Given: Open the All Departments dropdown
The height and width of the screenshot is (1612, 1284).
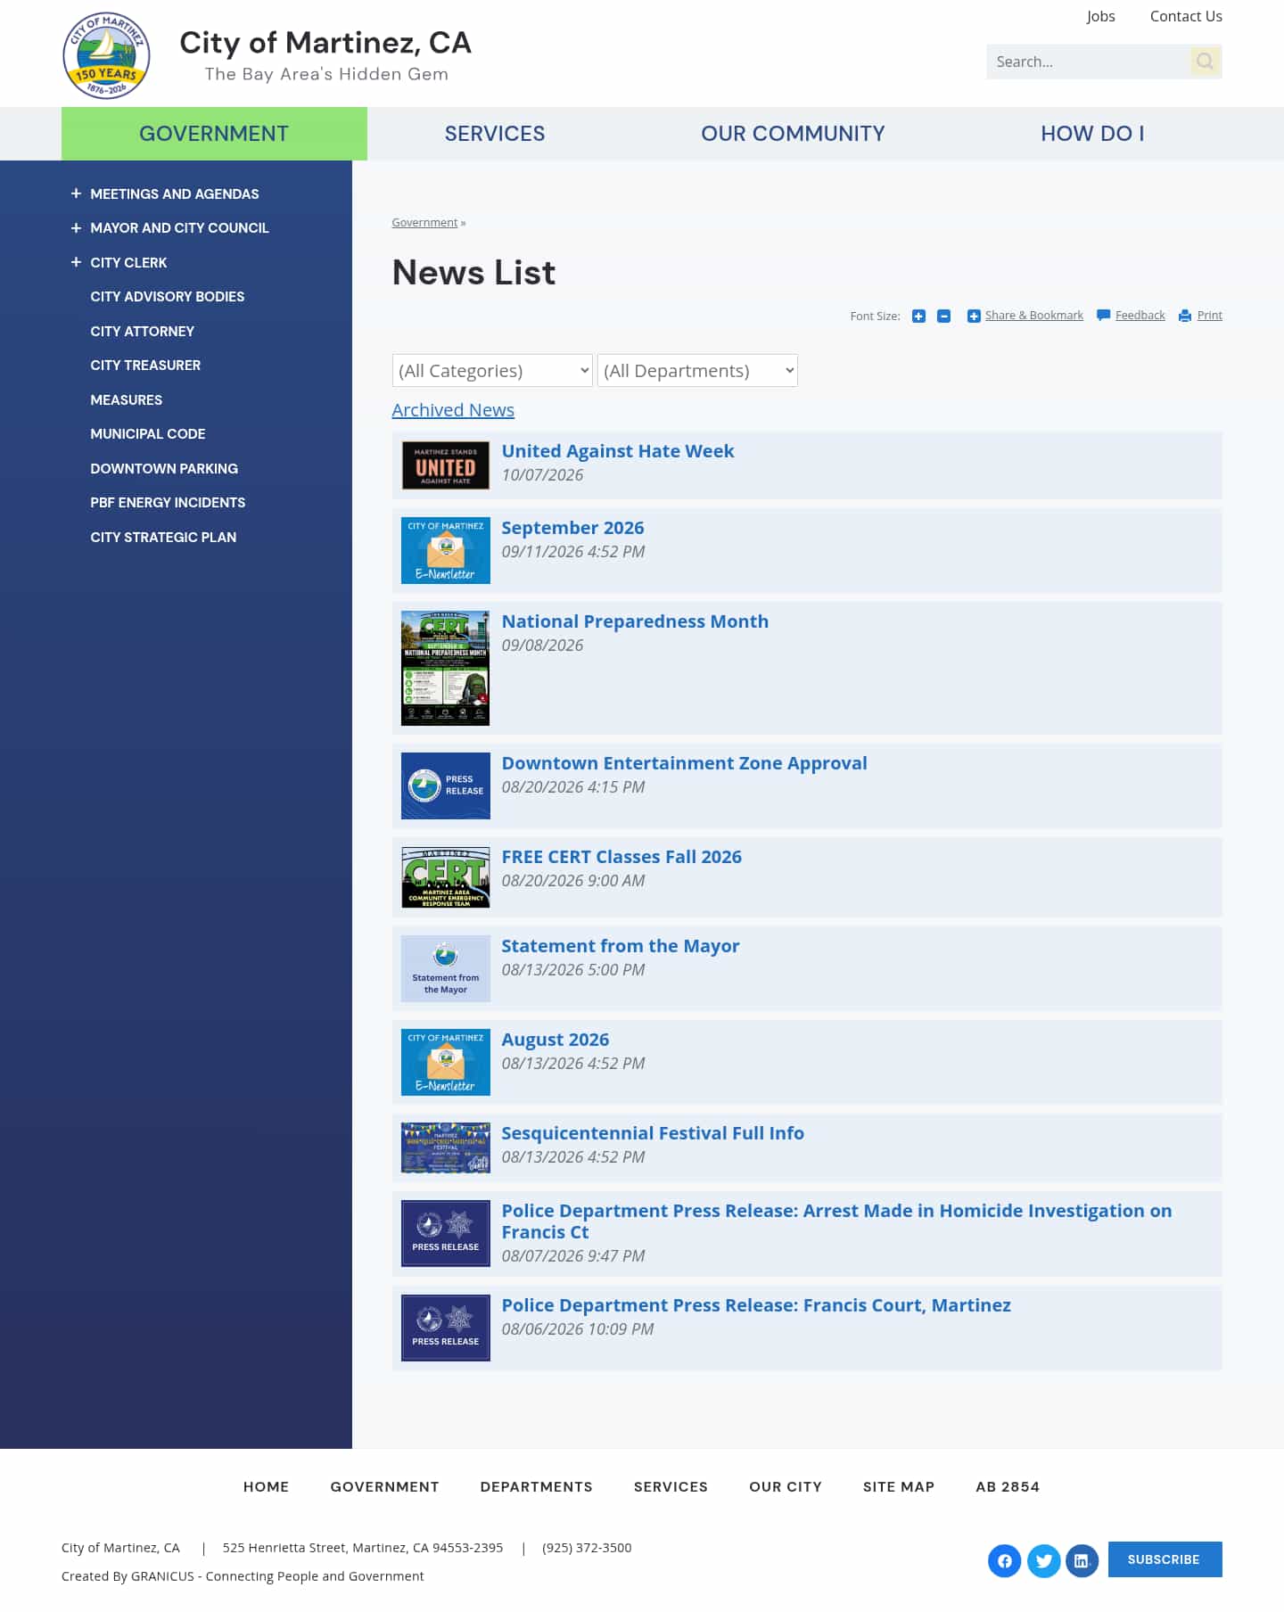Looking at the screenshot, I should click(697, 371).
